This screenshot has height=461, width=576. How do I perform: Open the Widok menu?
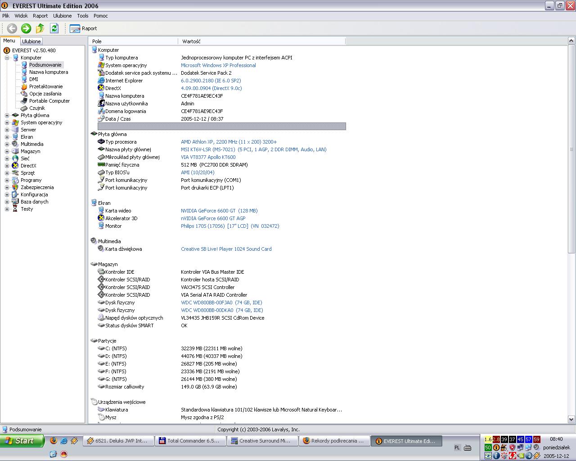click(x=21, y=16)
